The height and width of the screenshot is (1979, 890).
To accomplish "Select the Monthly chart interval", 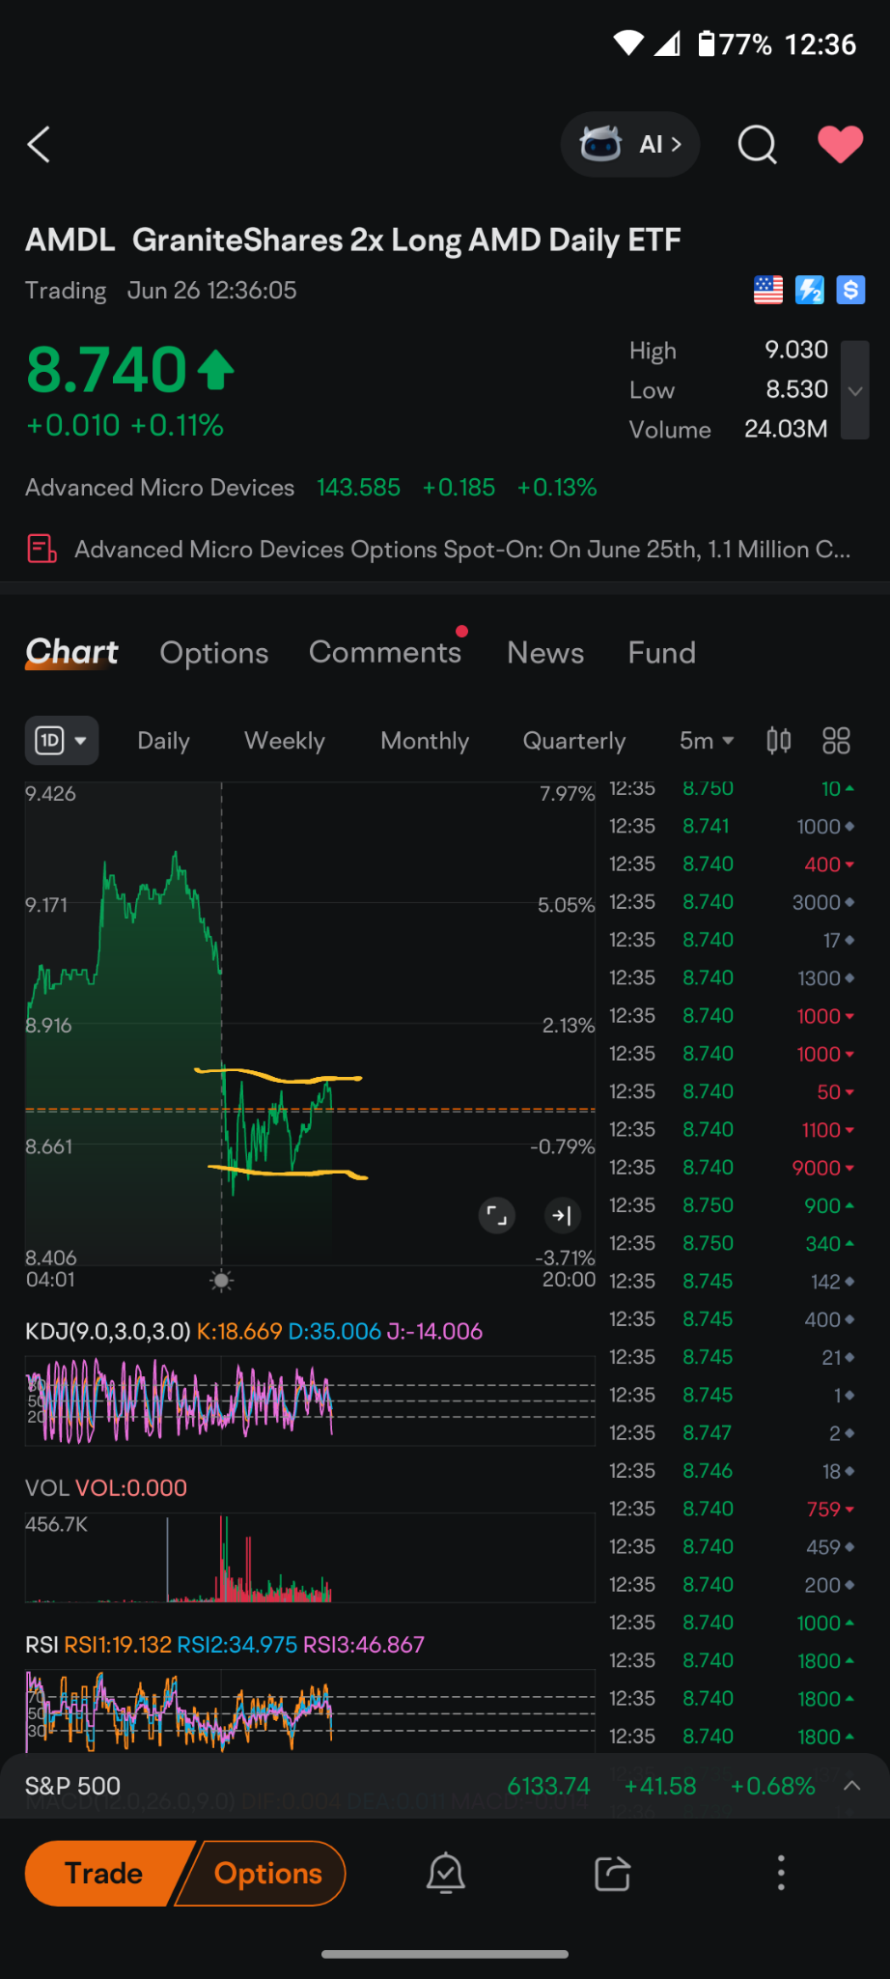I will click(425, 741).
